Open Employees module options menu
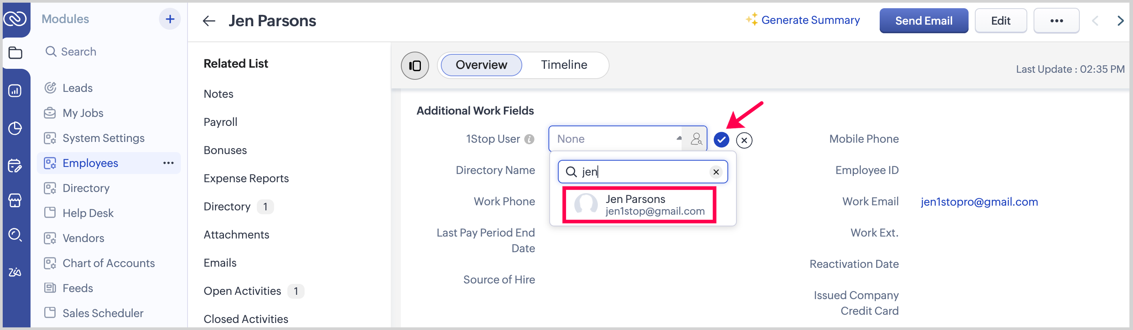Viewport: 1133px width, 330px height. pyautogui.click(x=168, y=163)
